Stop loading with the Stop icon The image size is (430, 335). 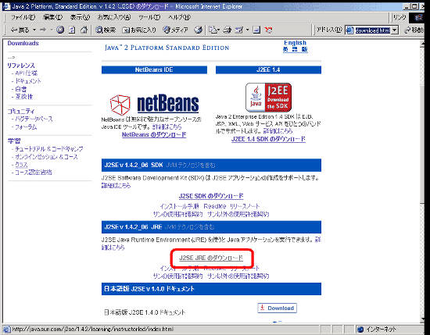coord(60,30)
